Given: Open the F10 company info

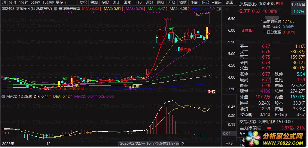Looking at the screenshot, I should [x=139, y=3].
